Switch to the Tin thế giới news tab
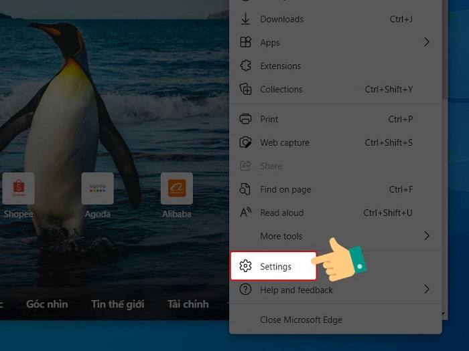The height and width of the screenshot is (351, 469). click(x=117, y=304)
